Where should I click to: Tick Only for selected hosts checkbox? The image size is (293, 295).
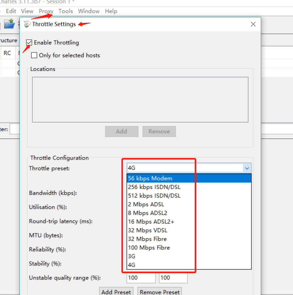[34, 55]
